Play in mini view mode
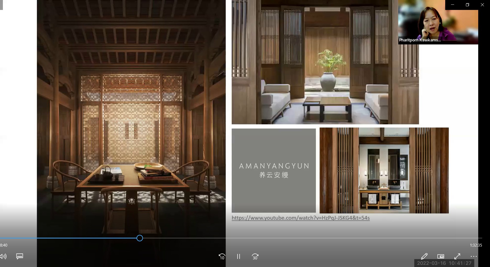The height and width of the screenshot is (267, 490). click(441, 257)
